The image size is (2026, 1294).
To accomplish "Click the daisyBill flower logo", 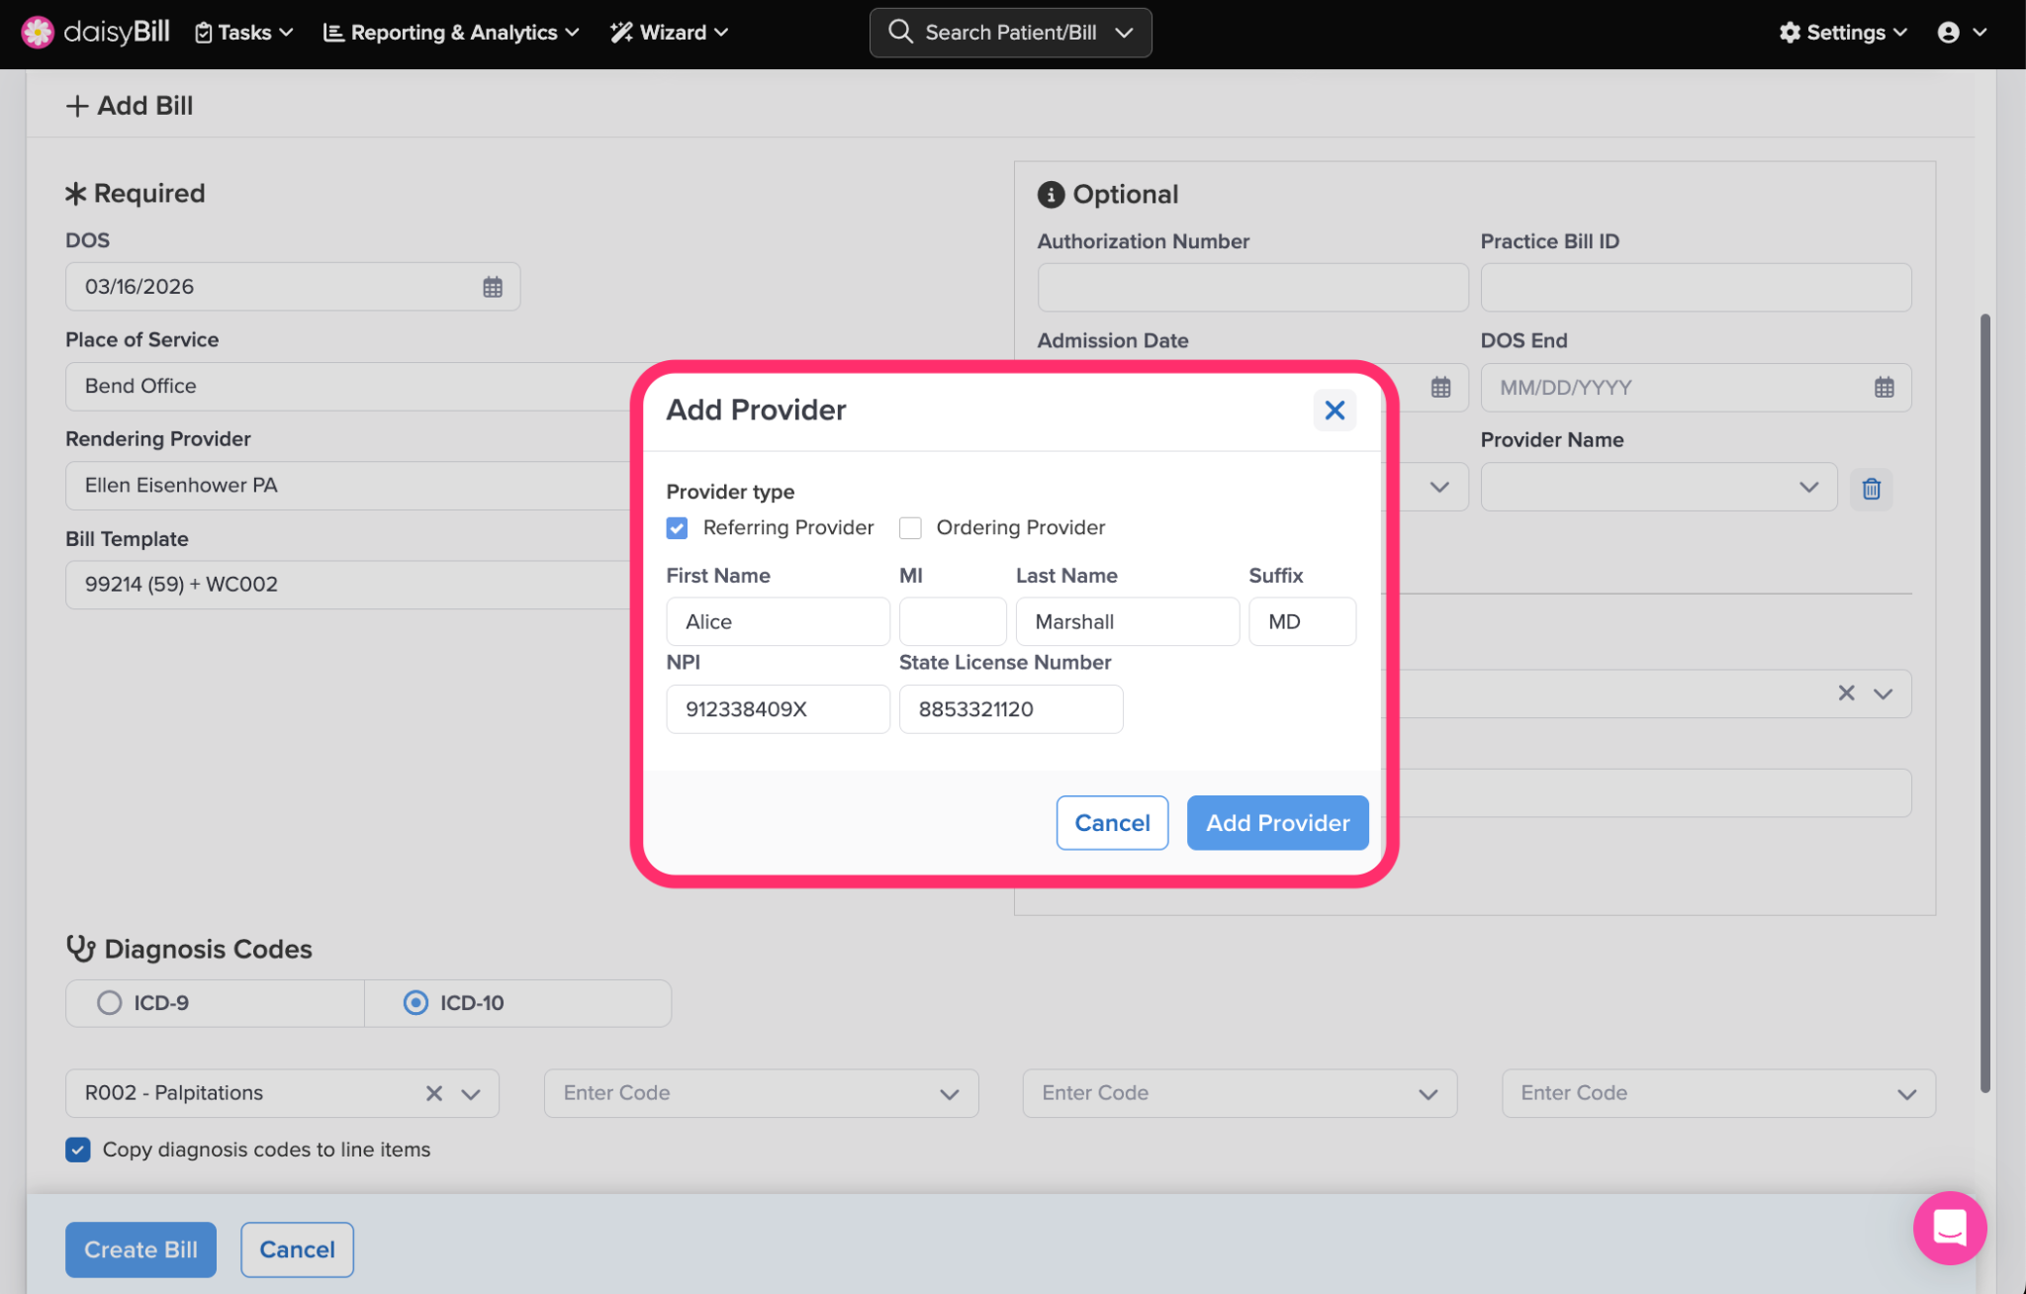I will (38, 32).
